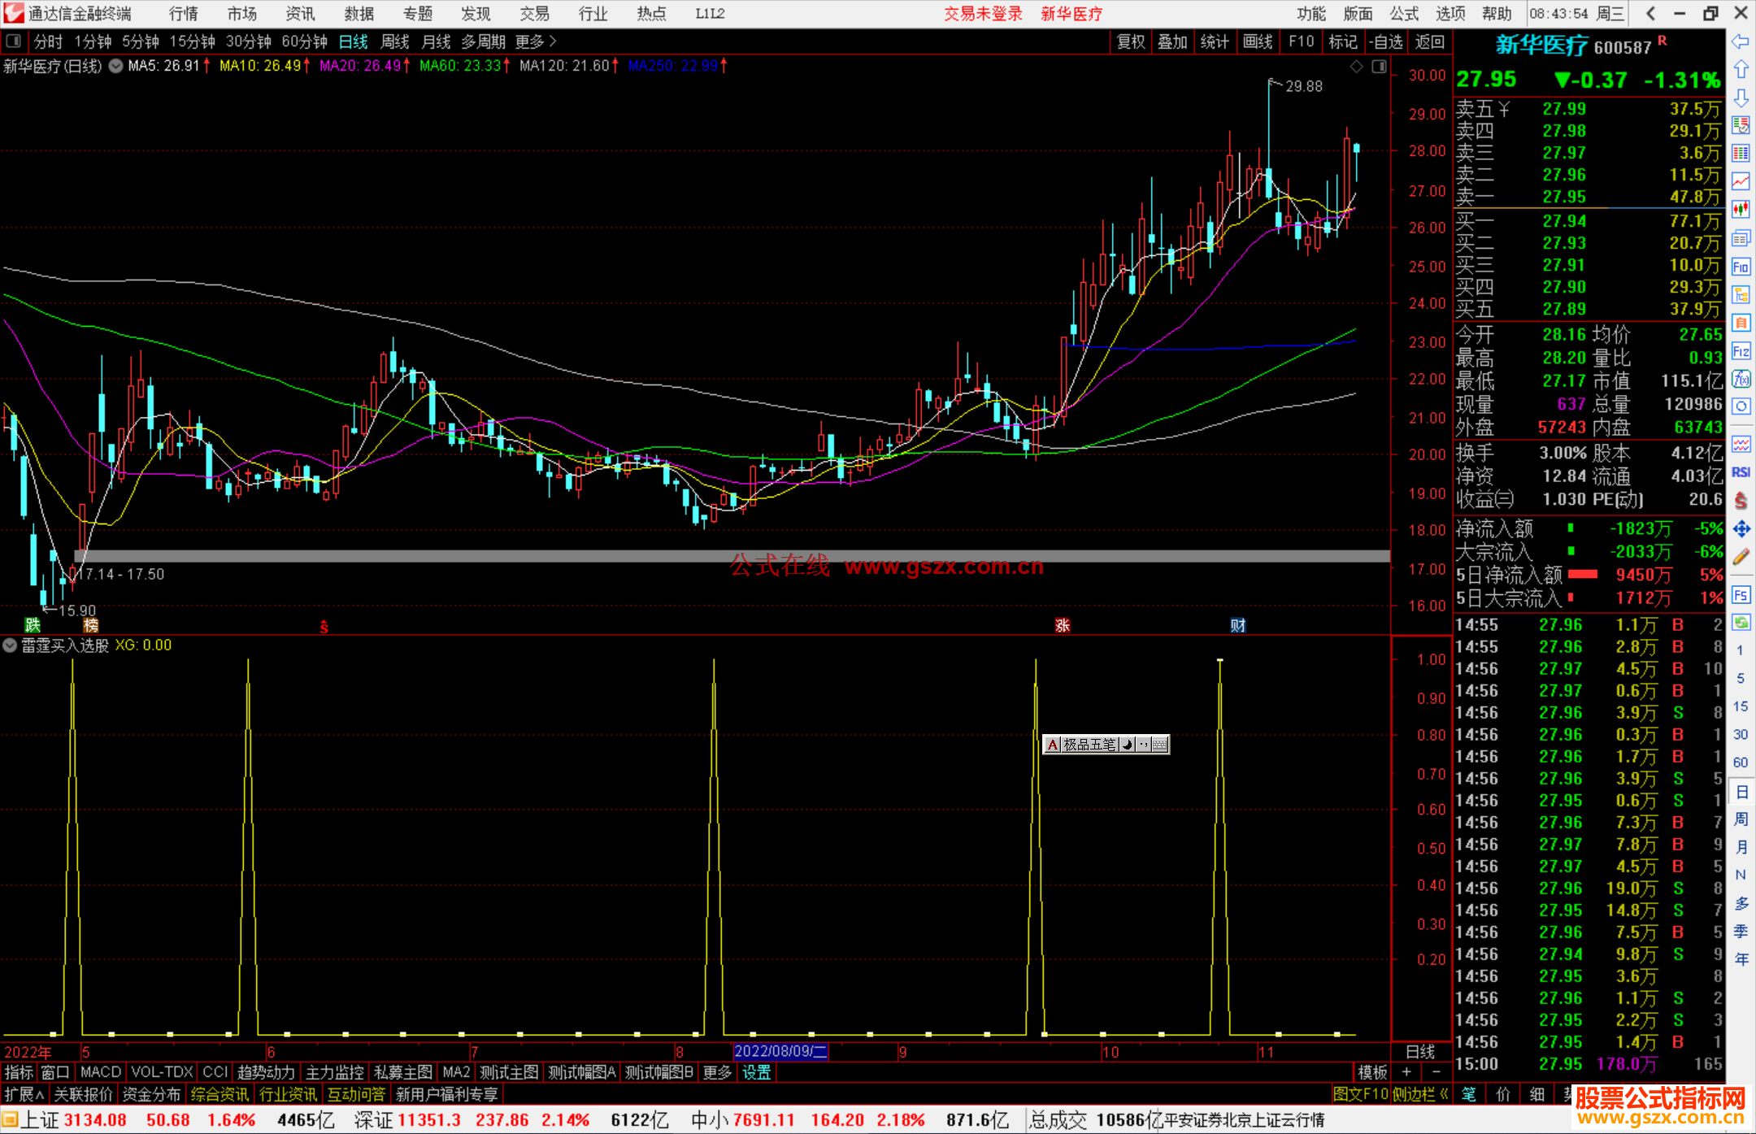Click the candlestick chart sidebar icon
This screenshot has height=1134, width=1756.
tap(1741, 210)
